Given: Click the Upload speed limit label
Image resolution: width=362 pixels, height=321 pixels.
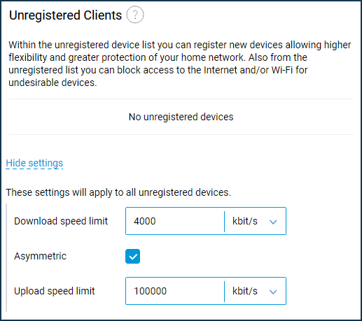Looking at the screenshot, I should 55,291.
